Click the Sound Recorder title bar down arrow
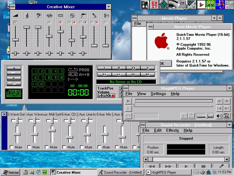Image resolution: width=234 pixels, height=176 pixels. tap(229, 125)
